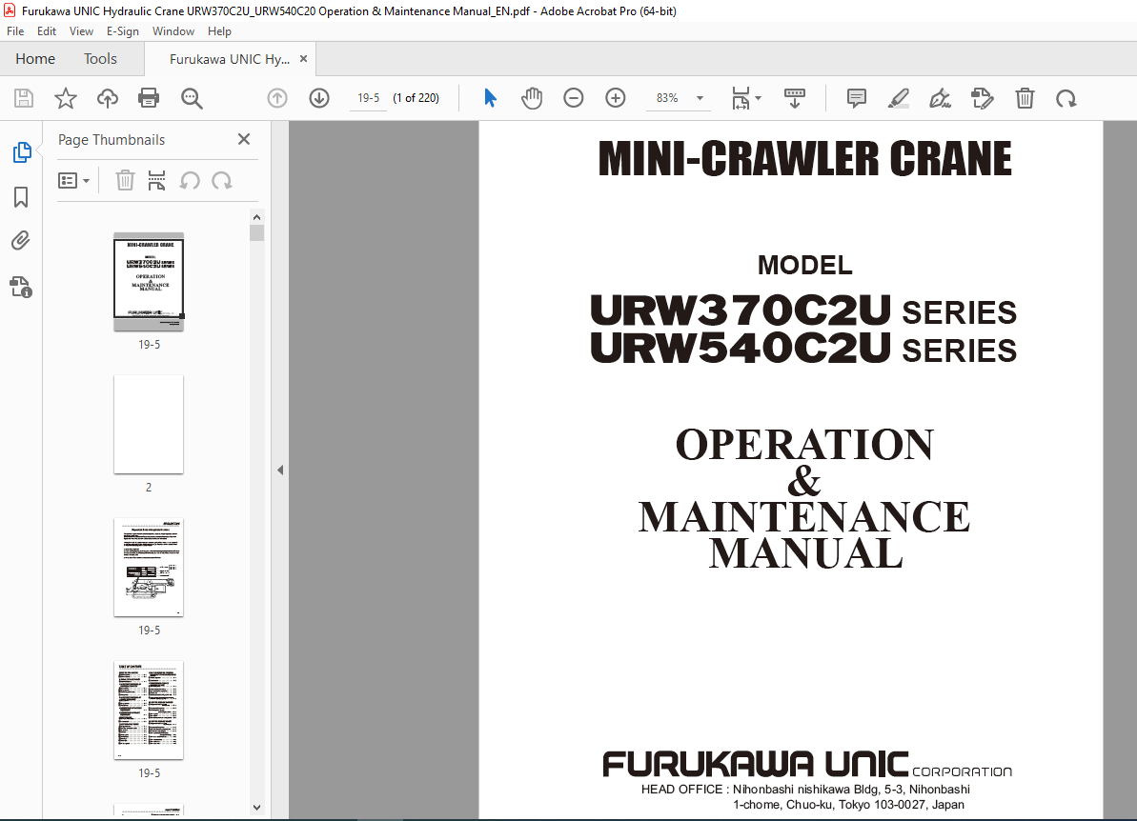Click the panel insert page break icon

pyautogui.click(x=156, y=180)
